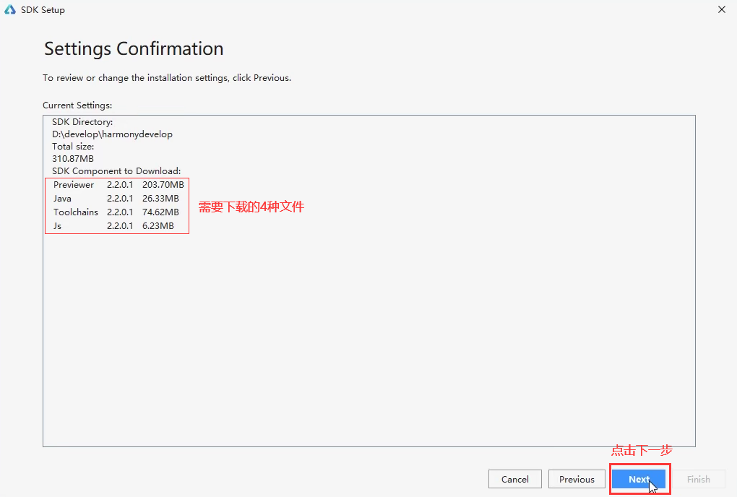Select the Java component row
Image resolution: width=737 pixels, height=497 pixels.
pyautogui.click(x=116, y=198)
